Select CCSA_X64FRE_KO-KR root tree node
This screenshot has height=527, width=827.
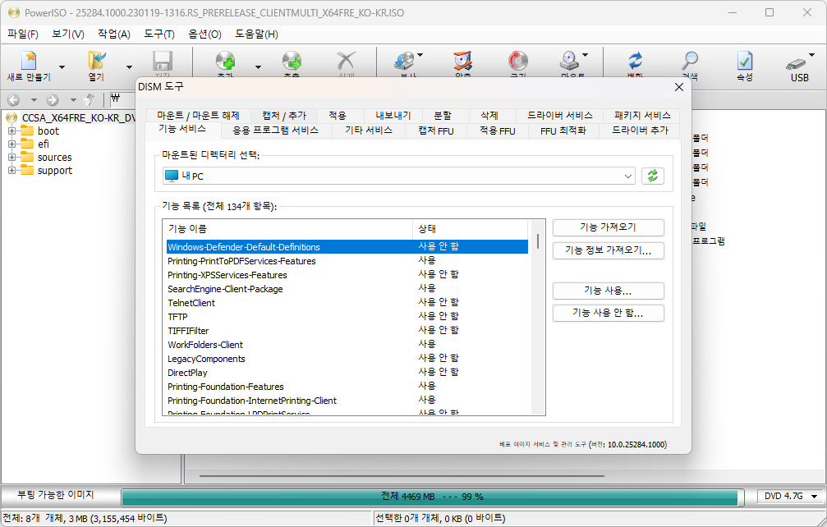pos(77,117)
